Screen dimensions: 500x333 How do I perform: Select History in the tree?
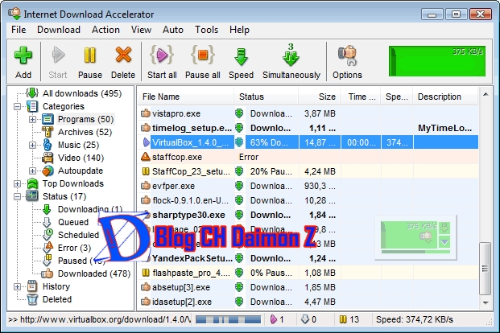(x=56, y=286)
